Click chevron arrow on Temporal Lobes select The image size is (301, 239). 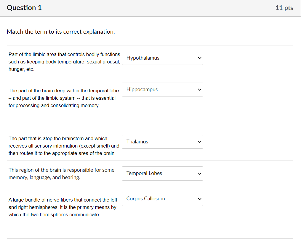(200, 173)
